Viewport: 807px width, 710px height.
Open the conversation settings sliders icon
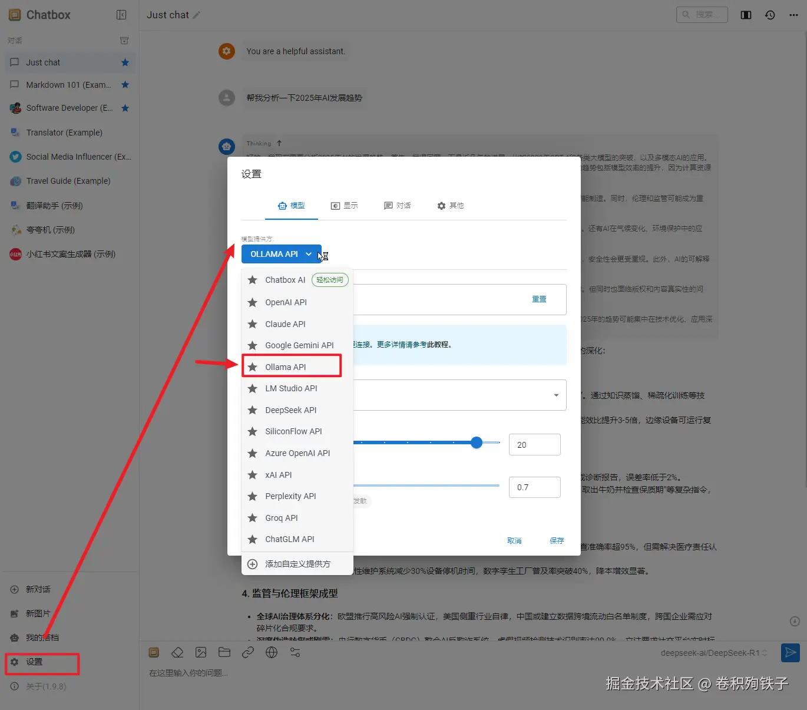(x=295, y=652)
